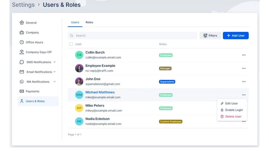Open the Payments cash icon
Image resolution: width=269 pixels, height=151 pixels.
(22, 91)
